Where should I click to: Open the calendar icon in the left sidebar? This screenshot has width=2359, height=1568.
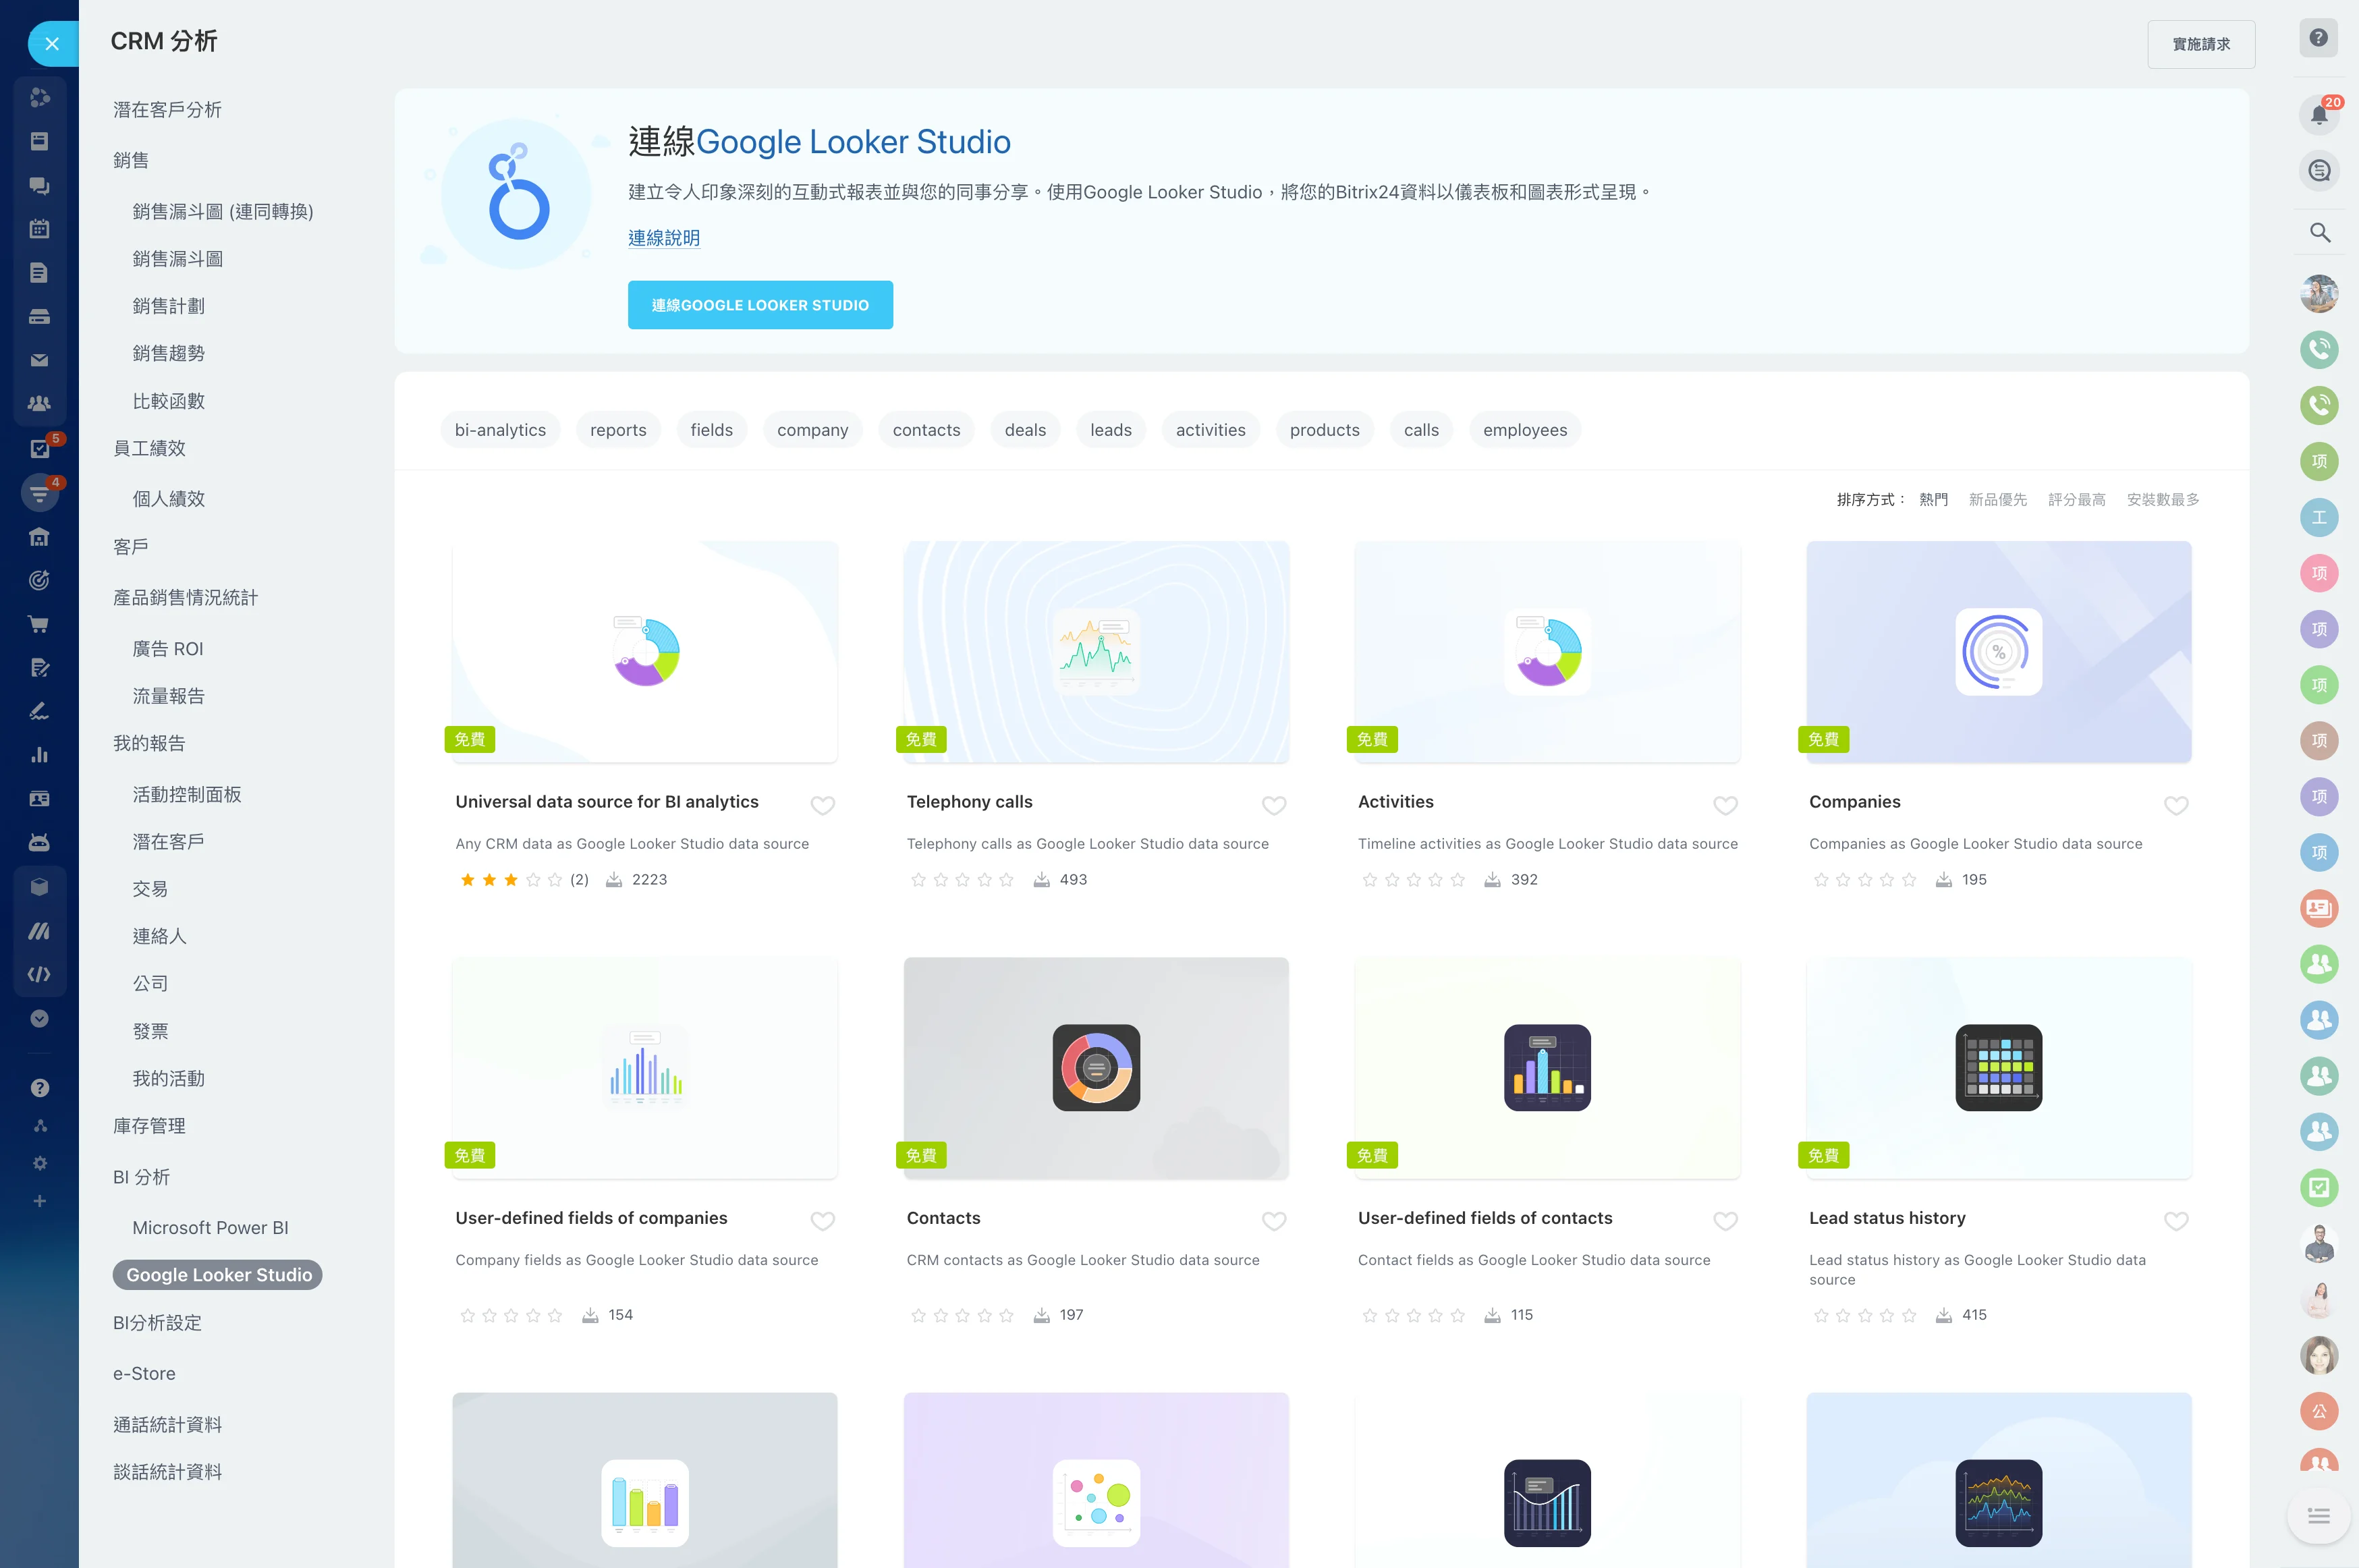click(39, 229)
